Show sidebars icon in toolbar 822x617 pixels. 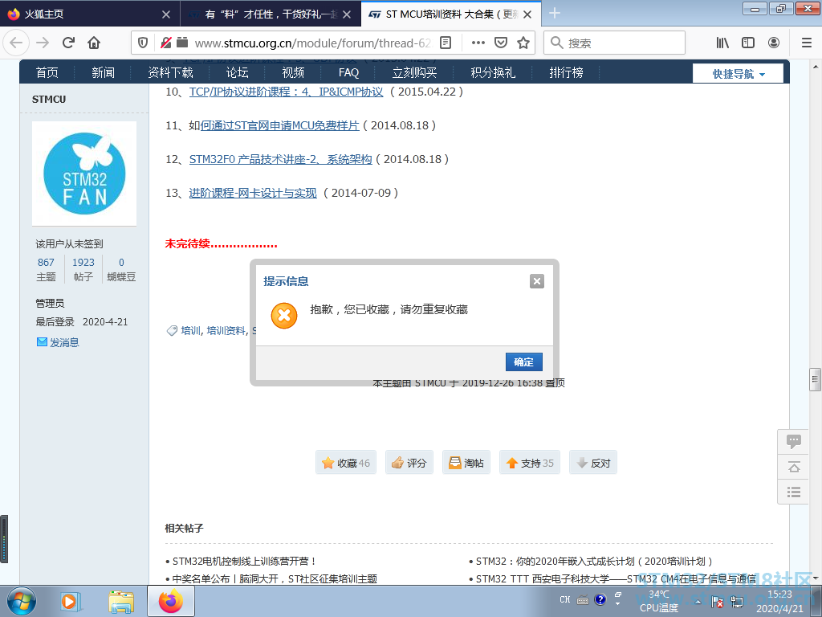(x=748, y=43)
